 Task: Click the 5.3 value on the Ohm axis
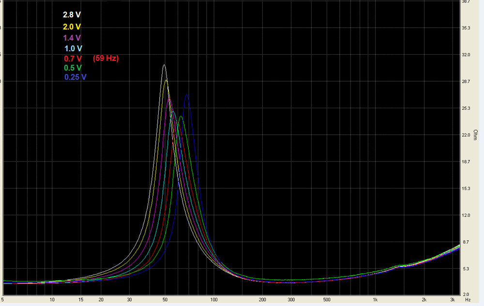click(466, 269)
